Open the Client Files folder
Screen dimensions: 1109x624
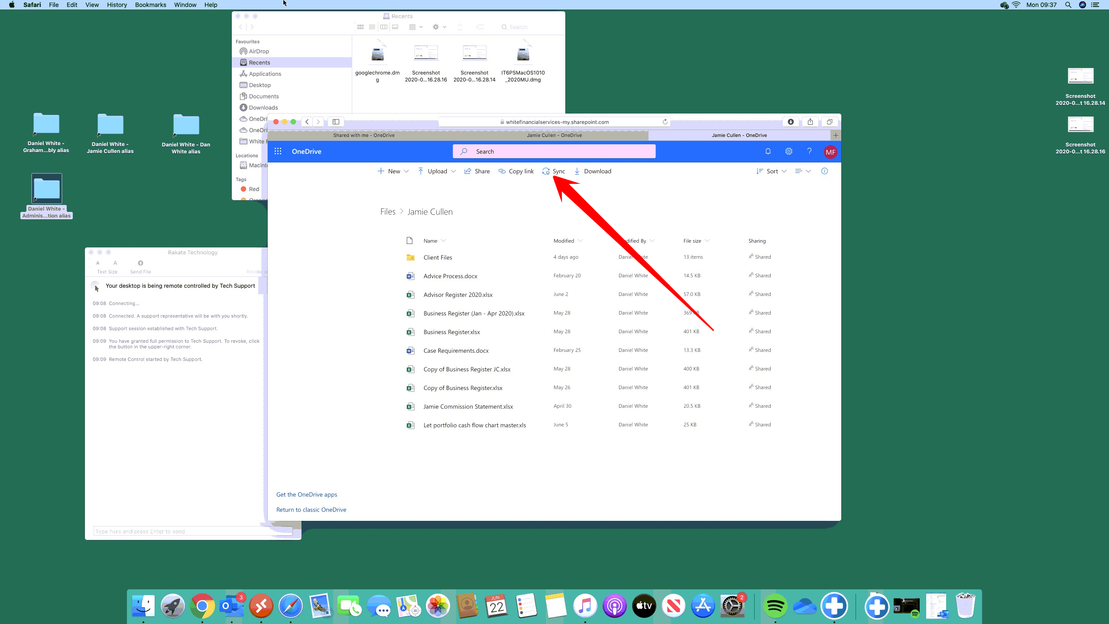click(x=438, y=257)
